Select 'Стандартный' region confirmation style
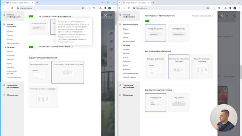This screenshot has height=136, width=242. click(155, 102)
